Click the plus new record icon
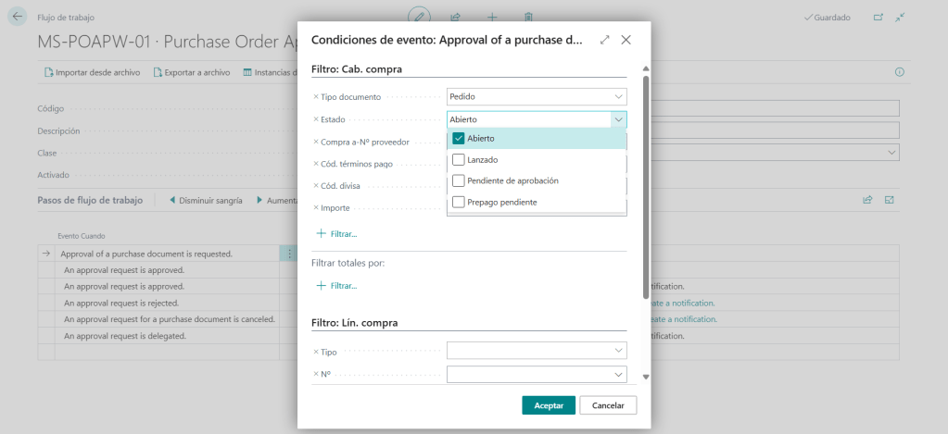948x434 pixels. [492, 17]
